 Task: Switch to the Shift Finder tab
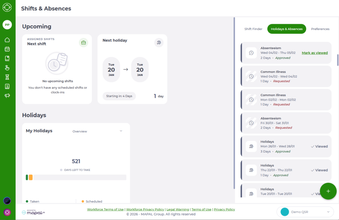tap(253, 29)
